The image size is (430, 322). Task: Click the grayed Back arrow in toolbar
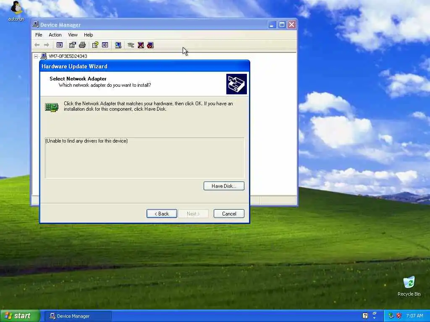(x=37, y=45)
